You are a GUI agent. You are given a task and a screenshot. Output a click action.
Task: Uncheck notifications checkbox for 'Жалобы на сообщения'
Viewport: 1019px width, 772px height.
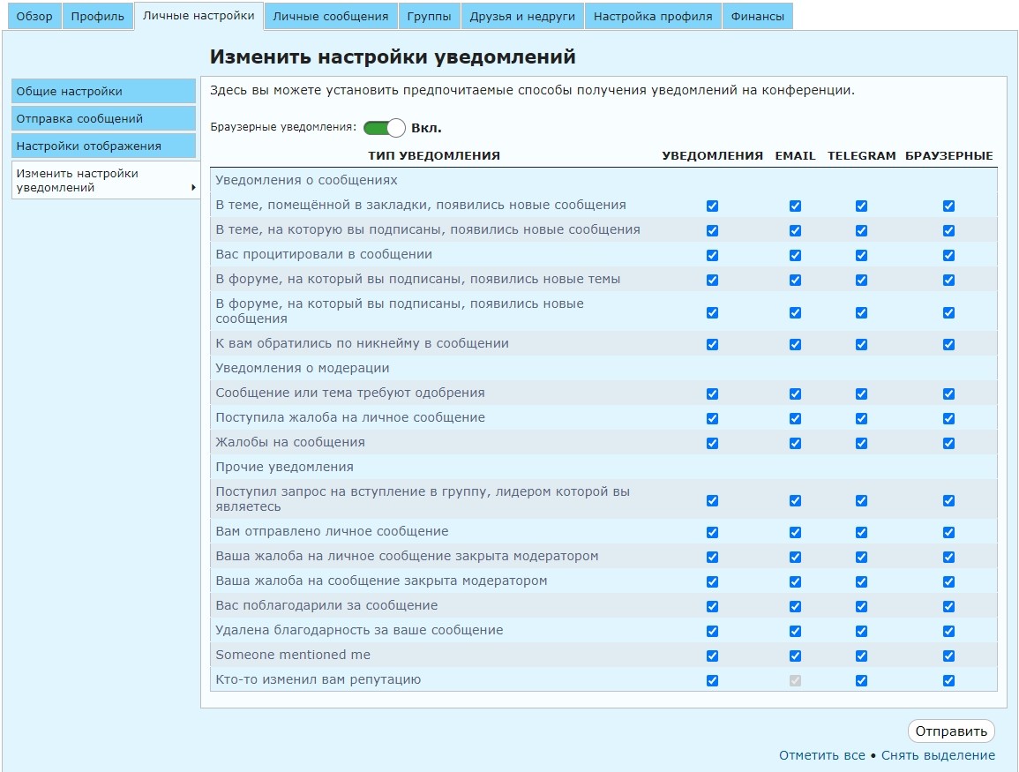click(x=712, y=443)
